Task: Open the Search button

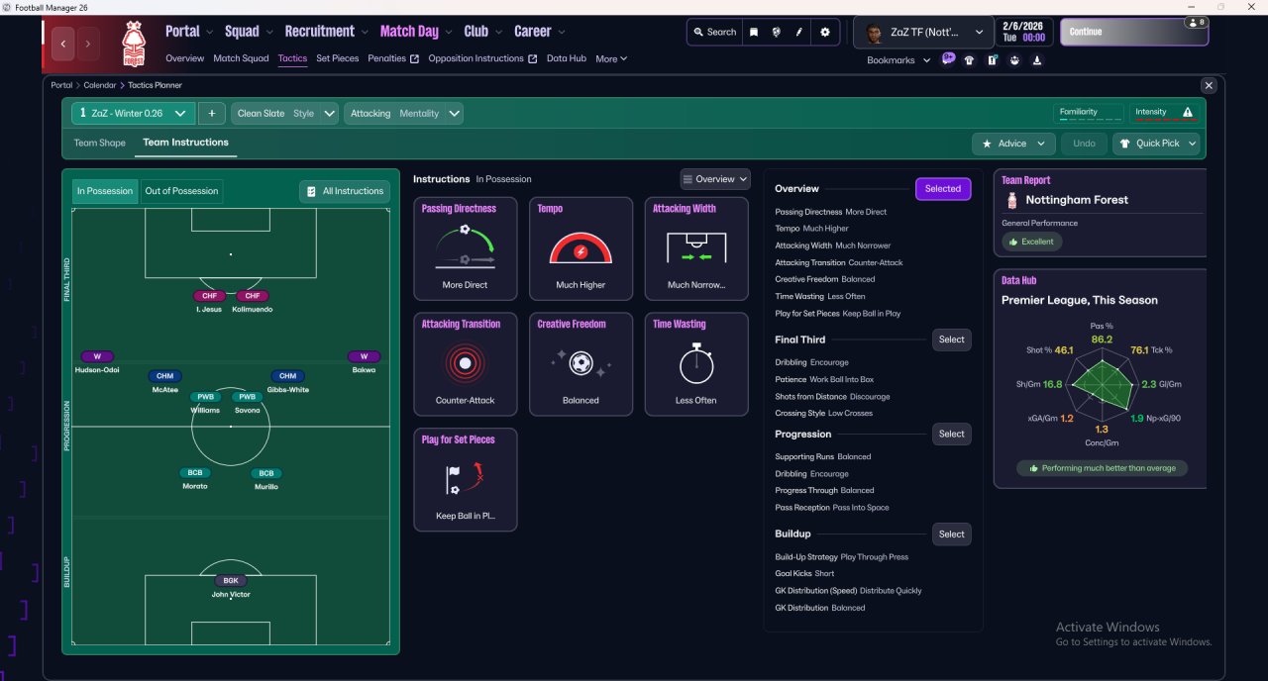Action: click(x=714, y=32)
